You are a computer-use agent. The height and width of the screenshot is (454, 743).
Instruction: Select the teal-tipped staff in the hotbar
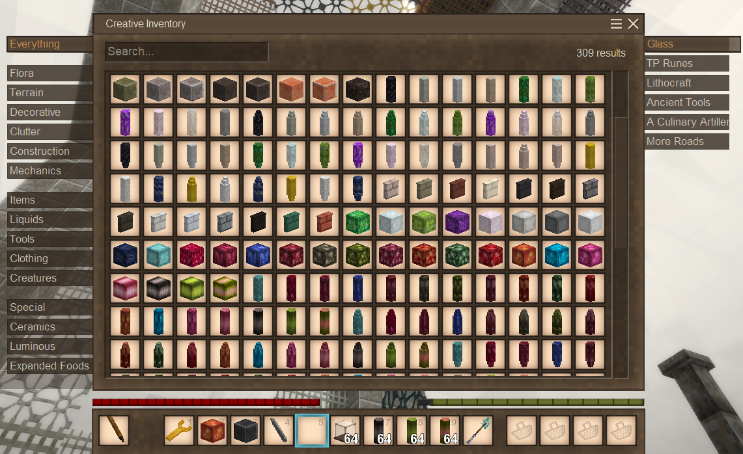(478, 431)
